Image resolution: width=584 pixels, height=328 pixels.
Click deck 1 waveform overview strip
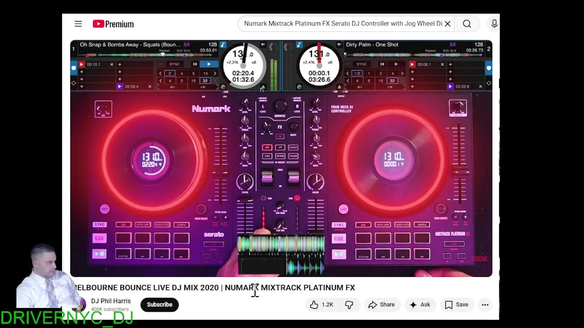pos(146,55)
